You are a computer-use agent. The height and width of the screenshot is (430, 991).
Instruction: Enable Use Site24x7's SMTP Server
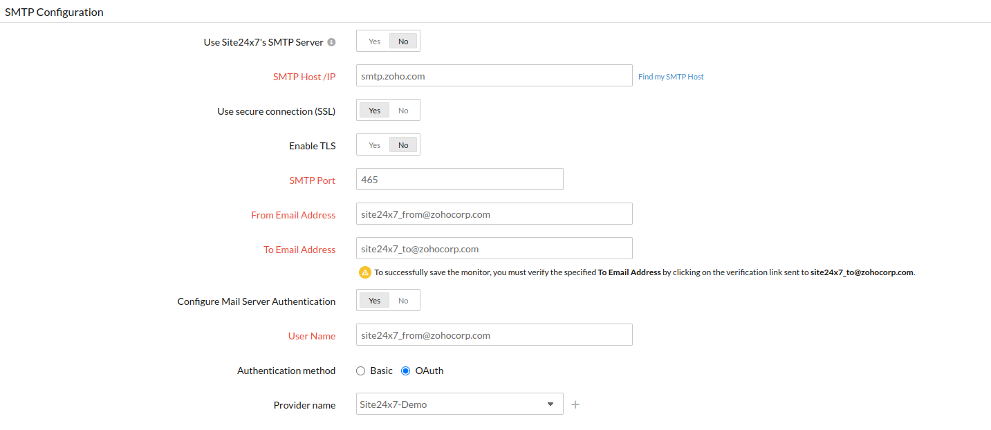pyautogui.click(x=374, y=41)
